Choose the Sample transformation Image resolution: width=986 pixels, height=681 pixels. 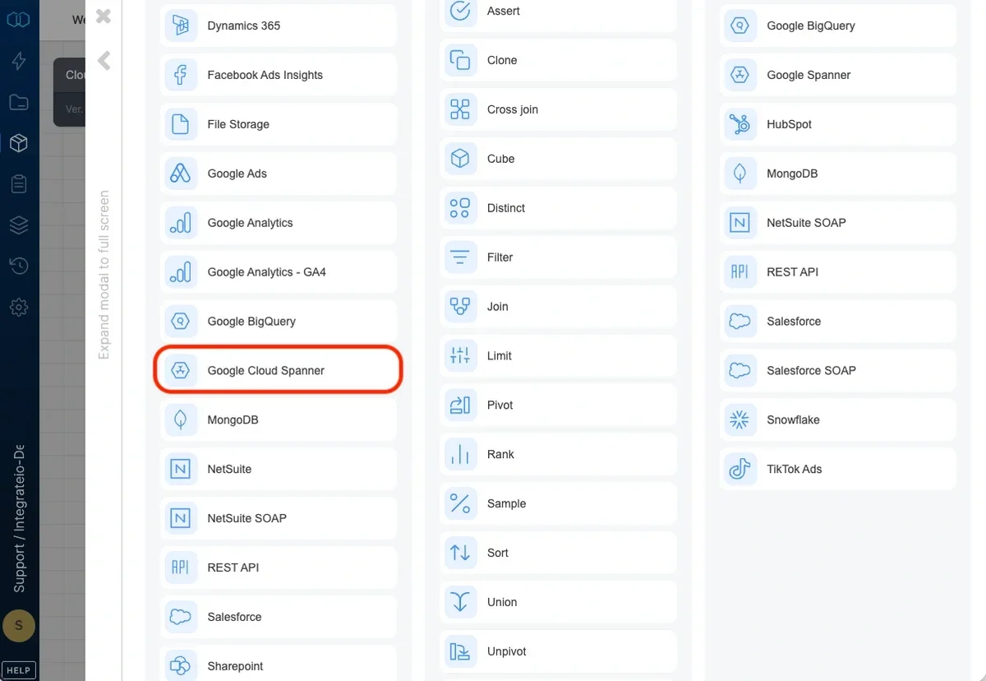pyautogui.click(x=559, y=504)
